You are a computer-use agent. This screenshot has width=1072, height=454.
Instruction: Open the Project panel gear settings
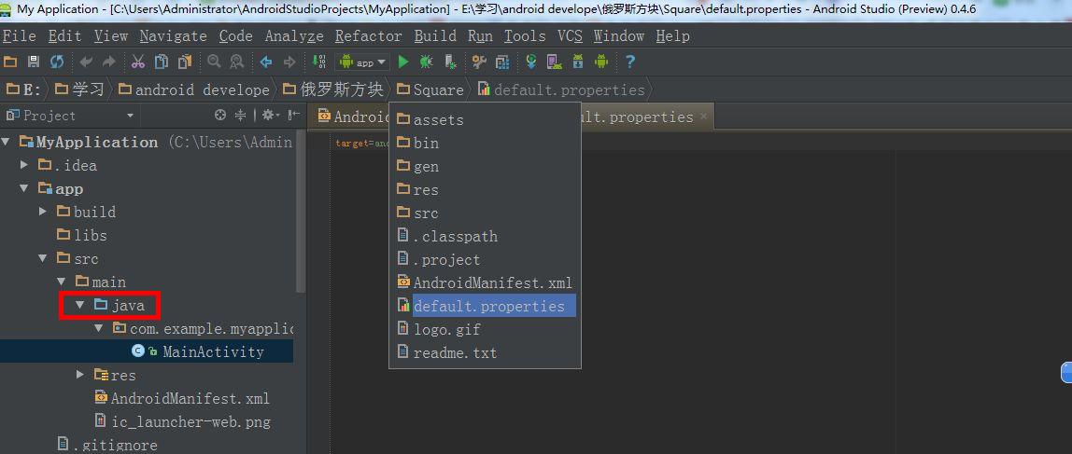click(271, 116)
